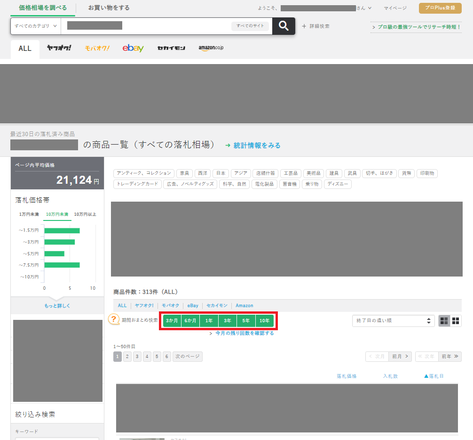
Task: Open the すべてのカテゴリ category dropdown
Action: tap(35, 25)
